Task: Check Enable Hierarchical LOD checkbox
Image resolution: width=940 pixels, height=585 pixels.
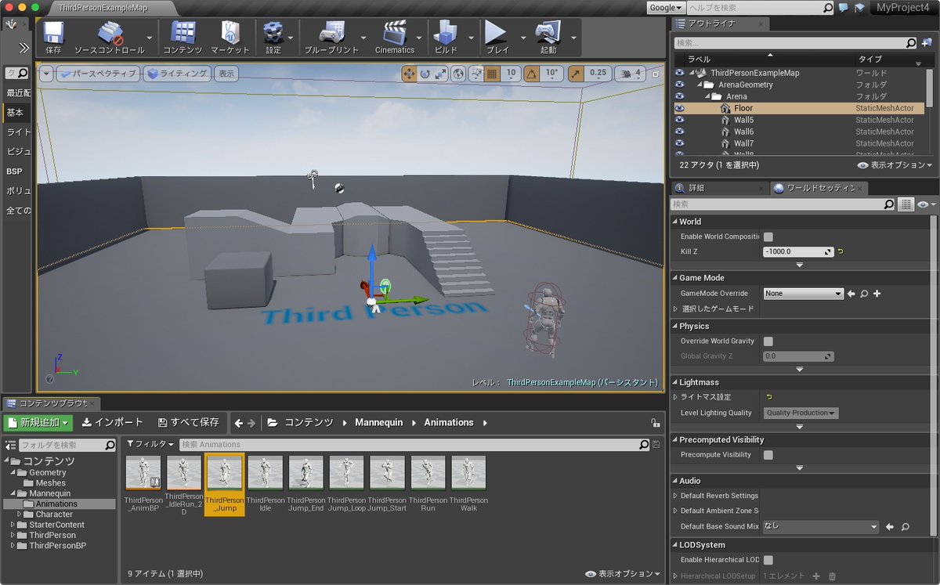Action: [x=768, y=560]
